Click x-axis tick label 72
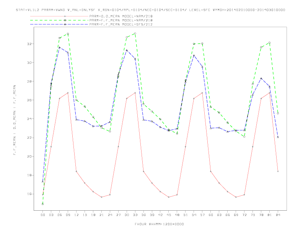 [244, 215]
